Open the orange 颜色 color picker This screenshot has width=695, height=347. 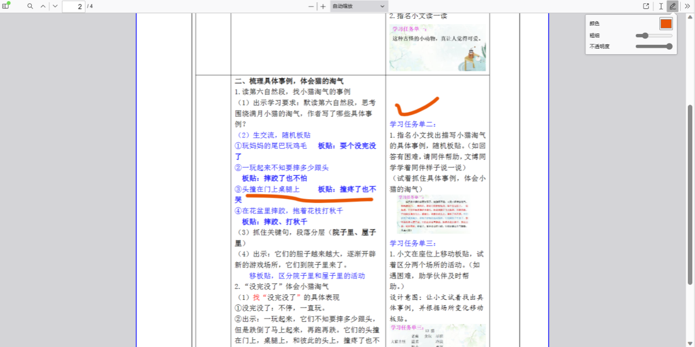665,24
